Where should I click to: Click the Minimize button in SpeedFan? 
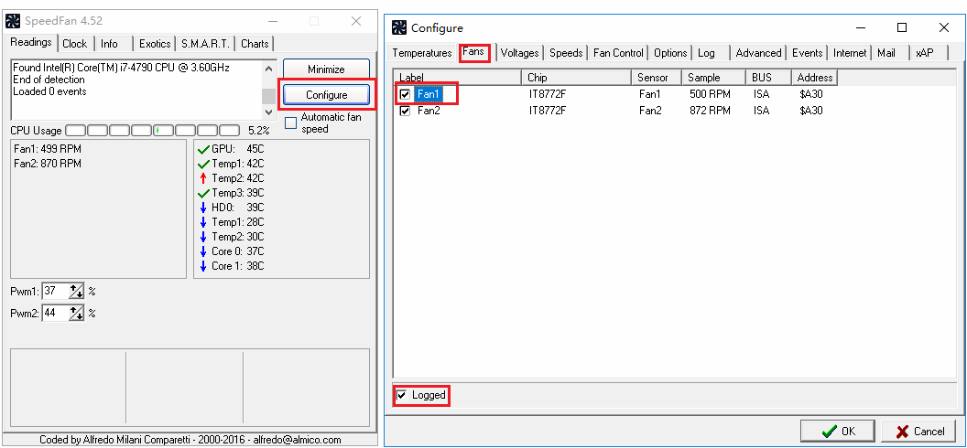[x=326, y=69]
